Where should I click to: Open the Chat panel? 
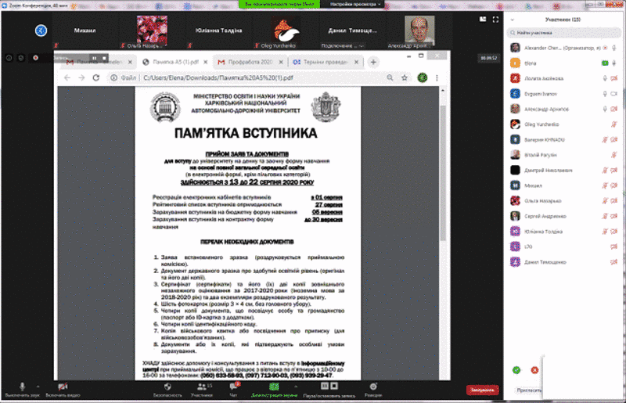[x=233, y=390]
